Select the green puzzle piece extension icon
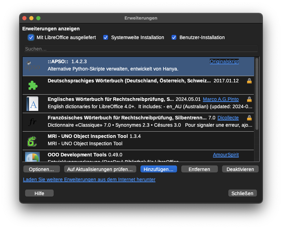The width and height of the screenshot is (282, 229). pyautogui.click(x=32, y=85)
